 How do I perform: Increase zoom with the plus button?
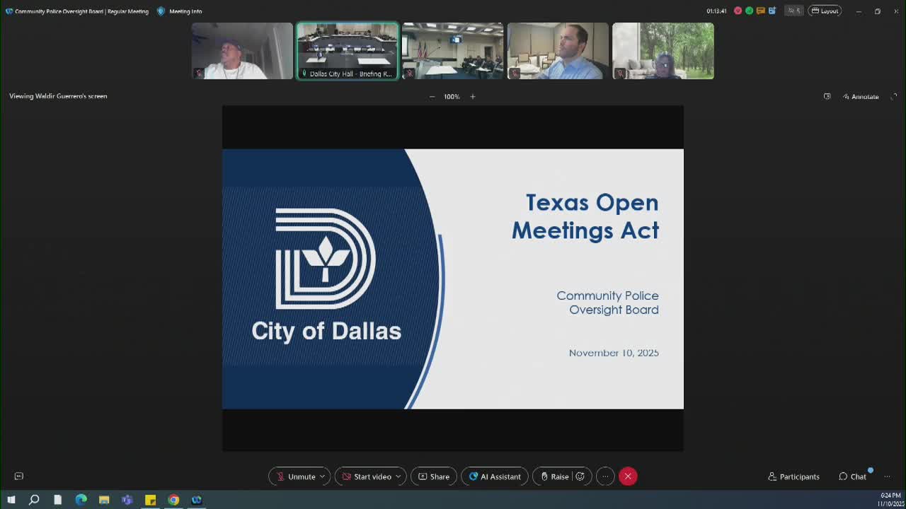click(x=472, y=96)
